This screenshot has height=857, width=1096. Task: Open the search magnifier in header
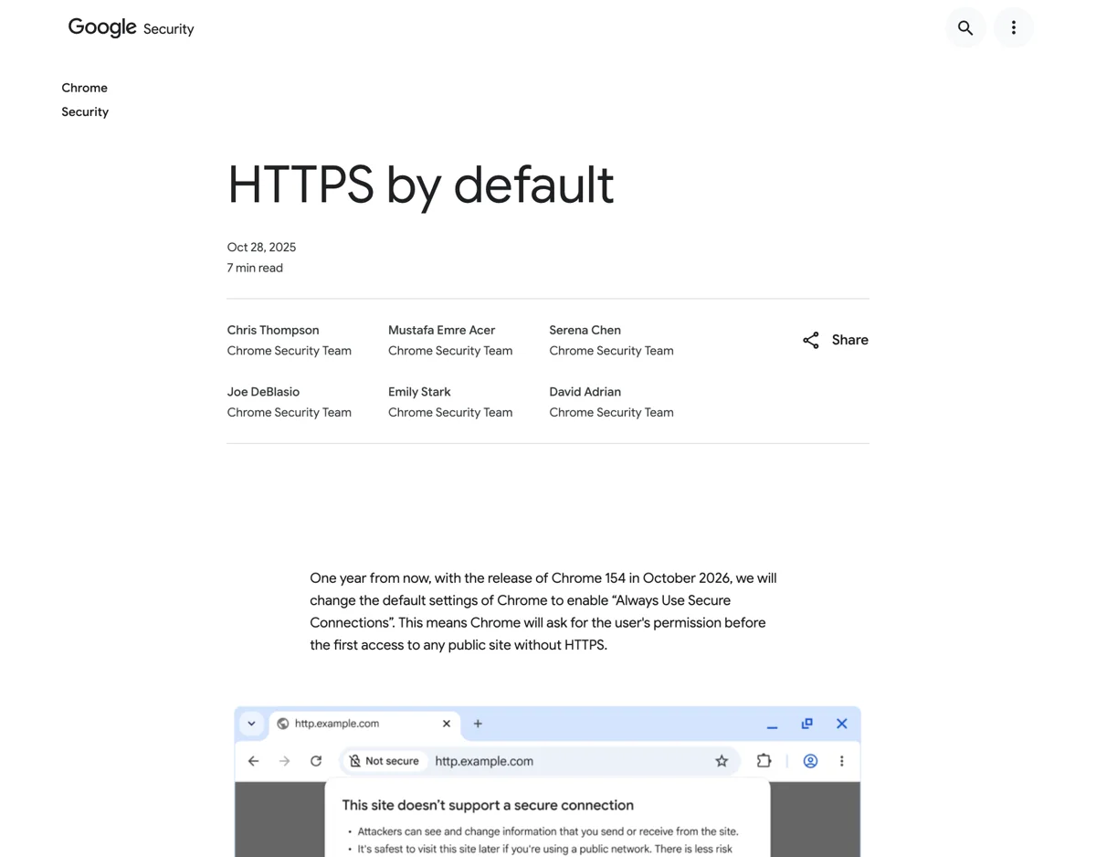(965, 28)
